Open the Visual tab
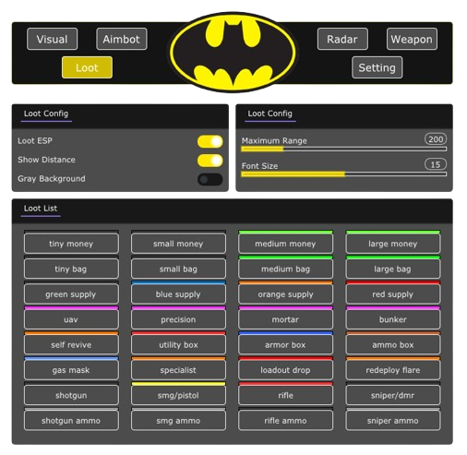The height and width of the screenshot is (455, 467). [52, 39]
